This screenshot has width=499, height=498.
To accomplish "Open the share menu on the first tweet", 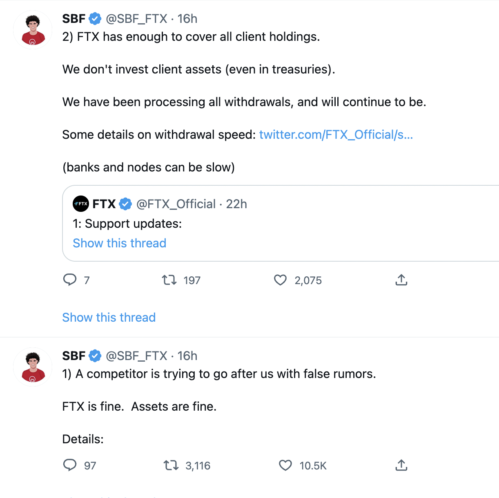I will pos(401,280).
